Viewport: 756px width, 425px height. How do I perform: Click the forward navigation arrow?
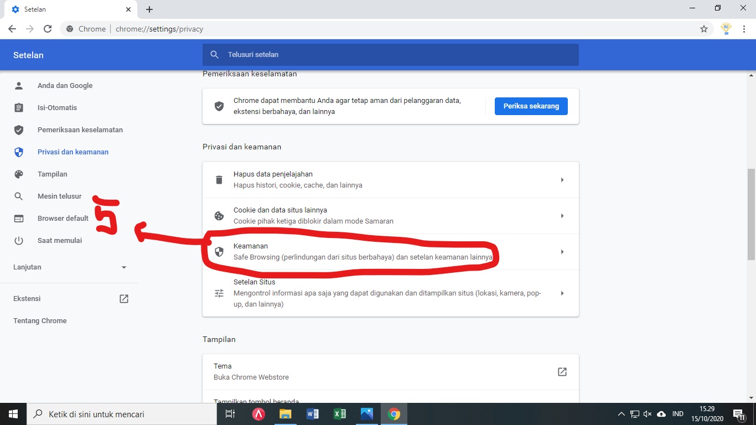(30, 29)
